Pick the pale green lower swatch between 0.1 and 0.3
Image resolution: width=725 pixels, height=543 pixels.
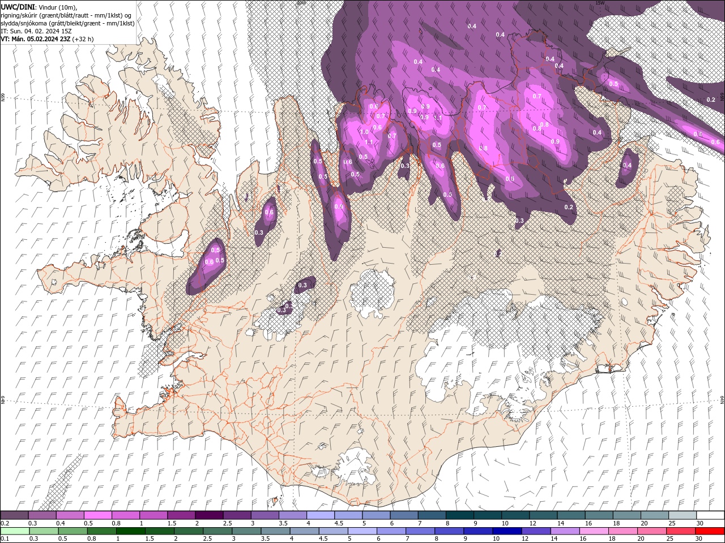coord(15,531)
